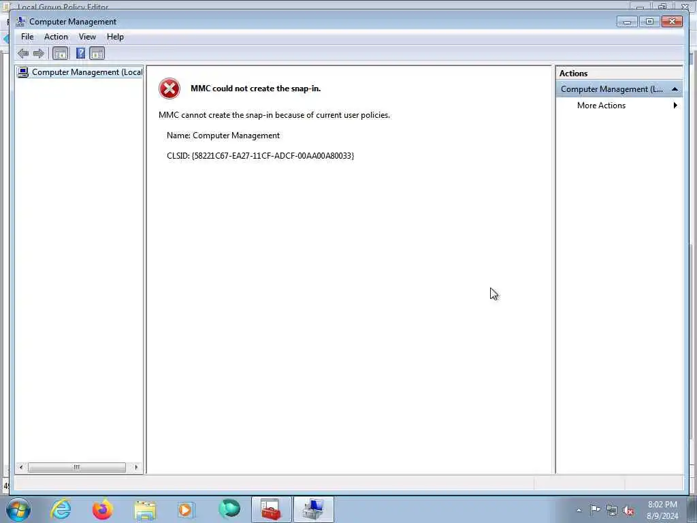Select Computer Management (Local) tree node
The height and width of the screenshot is (523, 697).
[80, 72]
